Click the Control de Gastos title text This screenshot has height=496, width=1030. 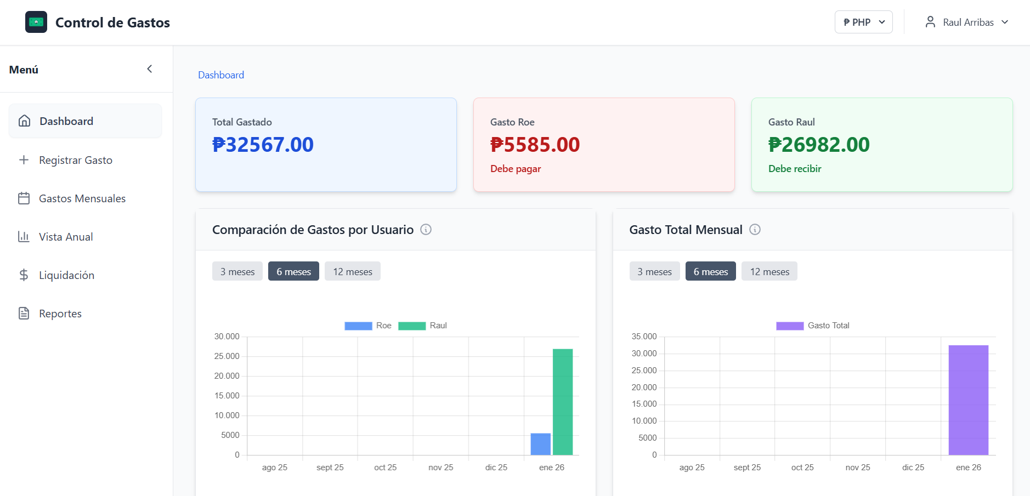[x=112, y=22]
